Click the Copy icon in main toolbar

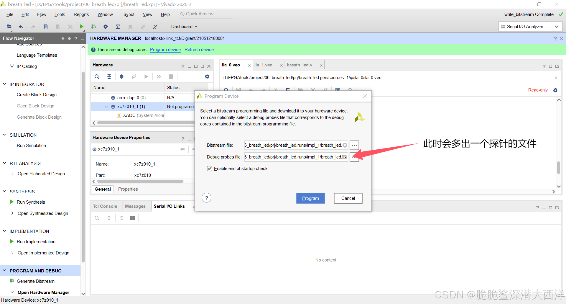tap(45, 27)
